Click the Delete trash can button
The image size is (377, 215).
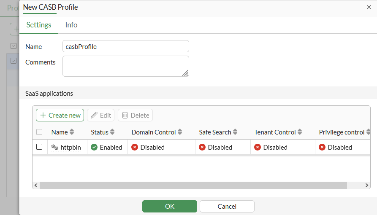pos(135,115)
